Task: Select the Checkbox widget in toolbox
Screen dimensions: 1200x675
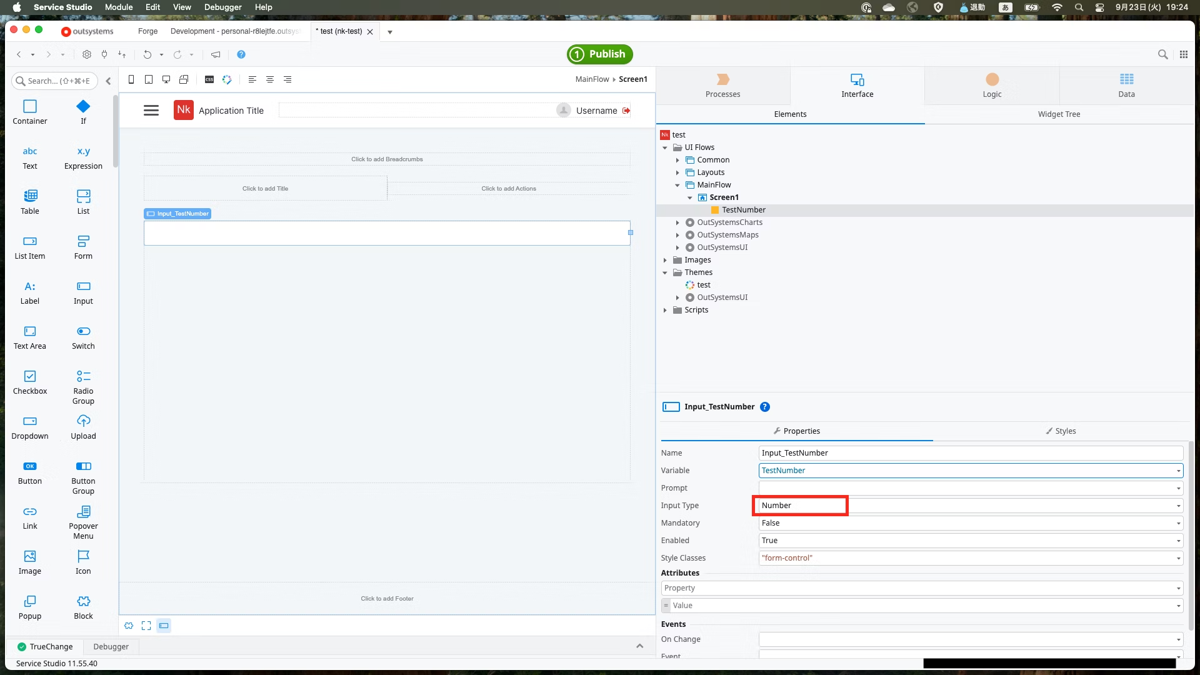Action: click(30, 377)
